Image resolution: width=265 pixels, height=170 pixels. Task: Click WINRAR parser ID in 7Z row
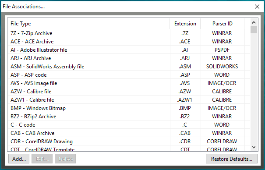point(222,33)
